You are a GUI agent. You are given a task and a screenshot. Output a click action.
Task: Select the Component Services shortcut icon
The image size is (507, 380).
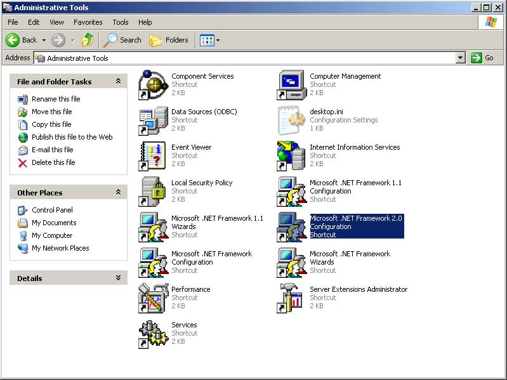[154, 84]
